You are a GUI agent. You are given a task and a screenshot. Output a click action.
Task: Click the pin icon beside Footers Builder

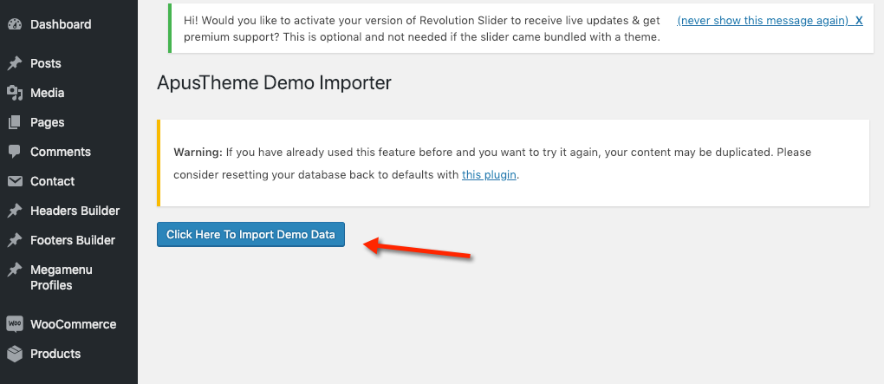point(15,240)
